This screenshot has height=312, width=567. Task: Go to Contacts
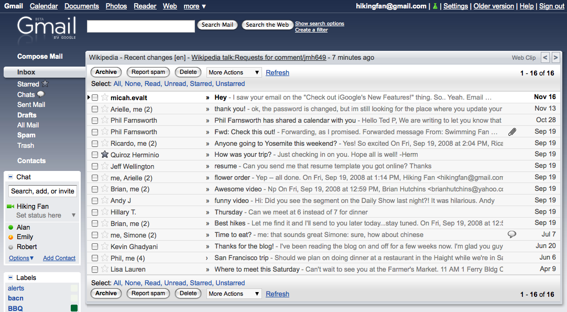click(x=31, y=160)
